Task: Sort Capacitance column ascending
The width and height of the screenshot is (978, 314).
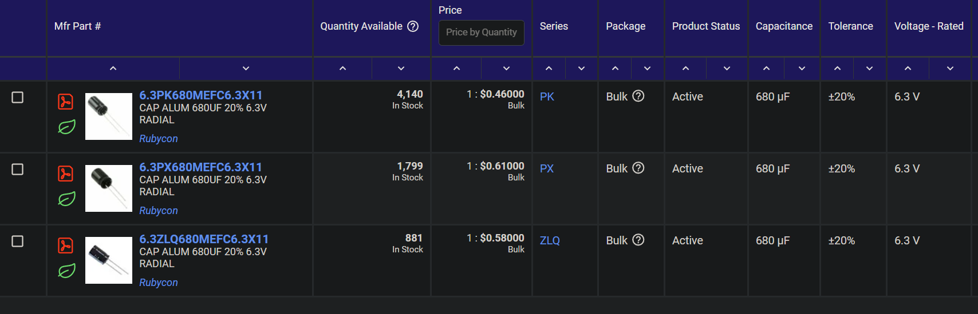Action: (766, 69)
